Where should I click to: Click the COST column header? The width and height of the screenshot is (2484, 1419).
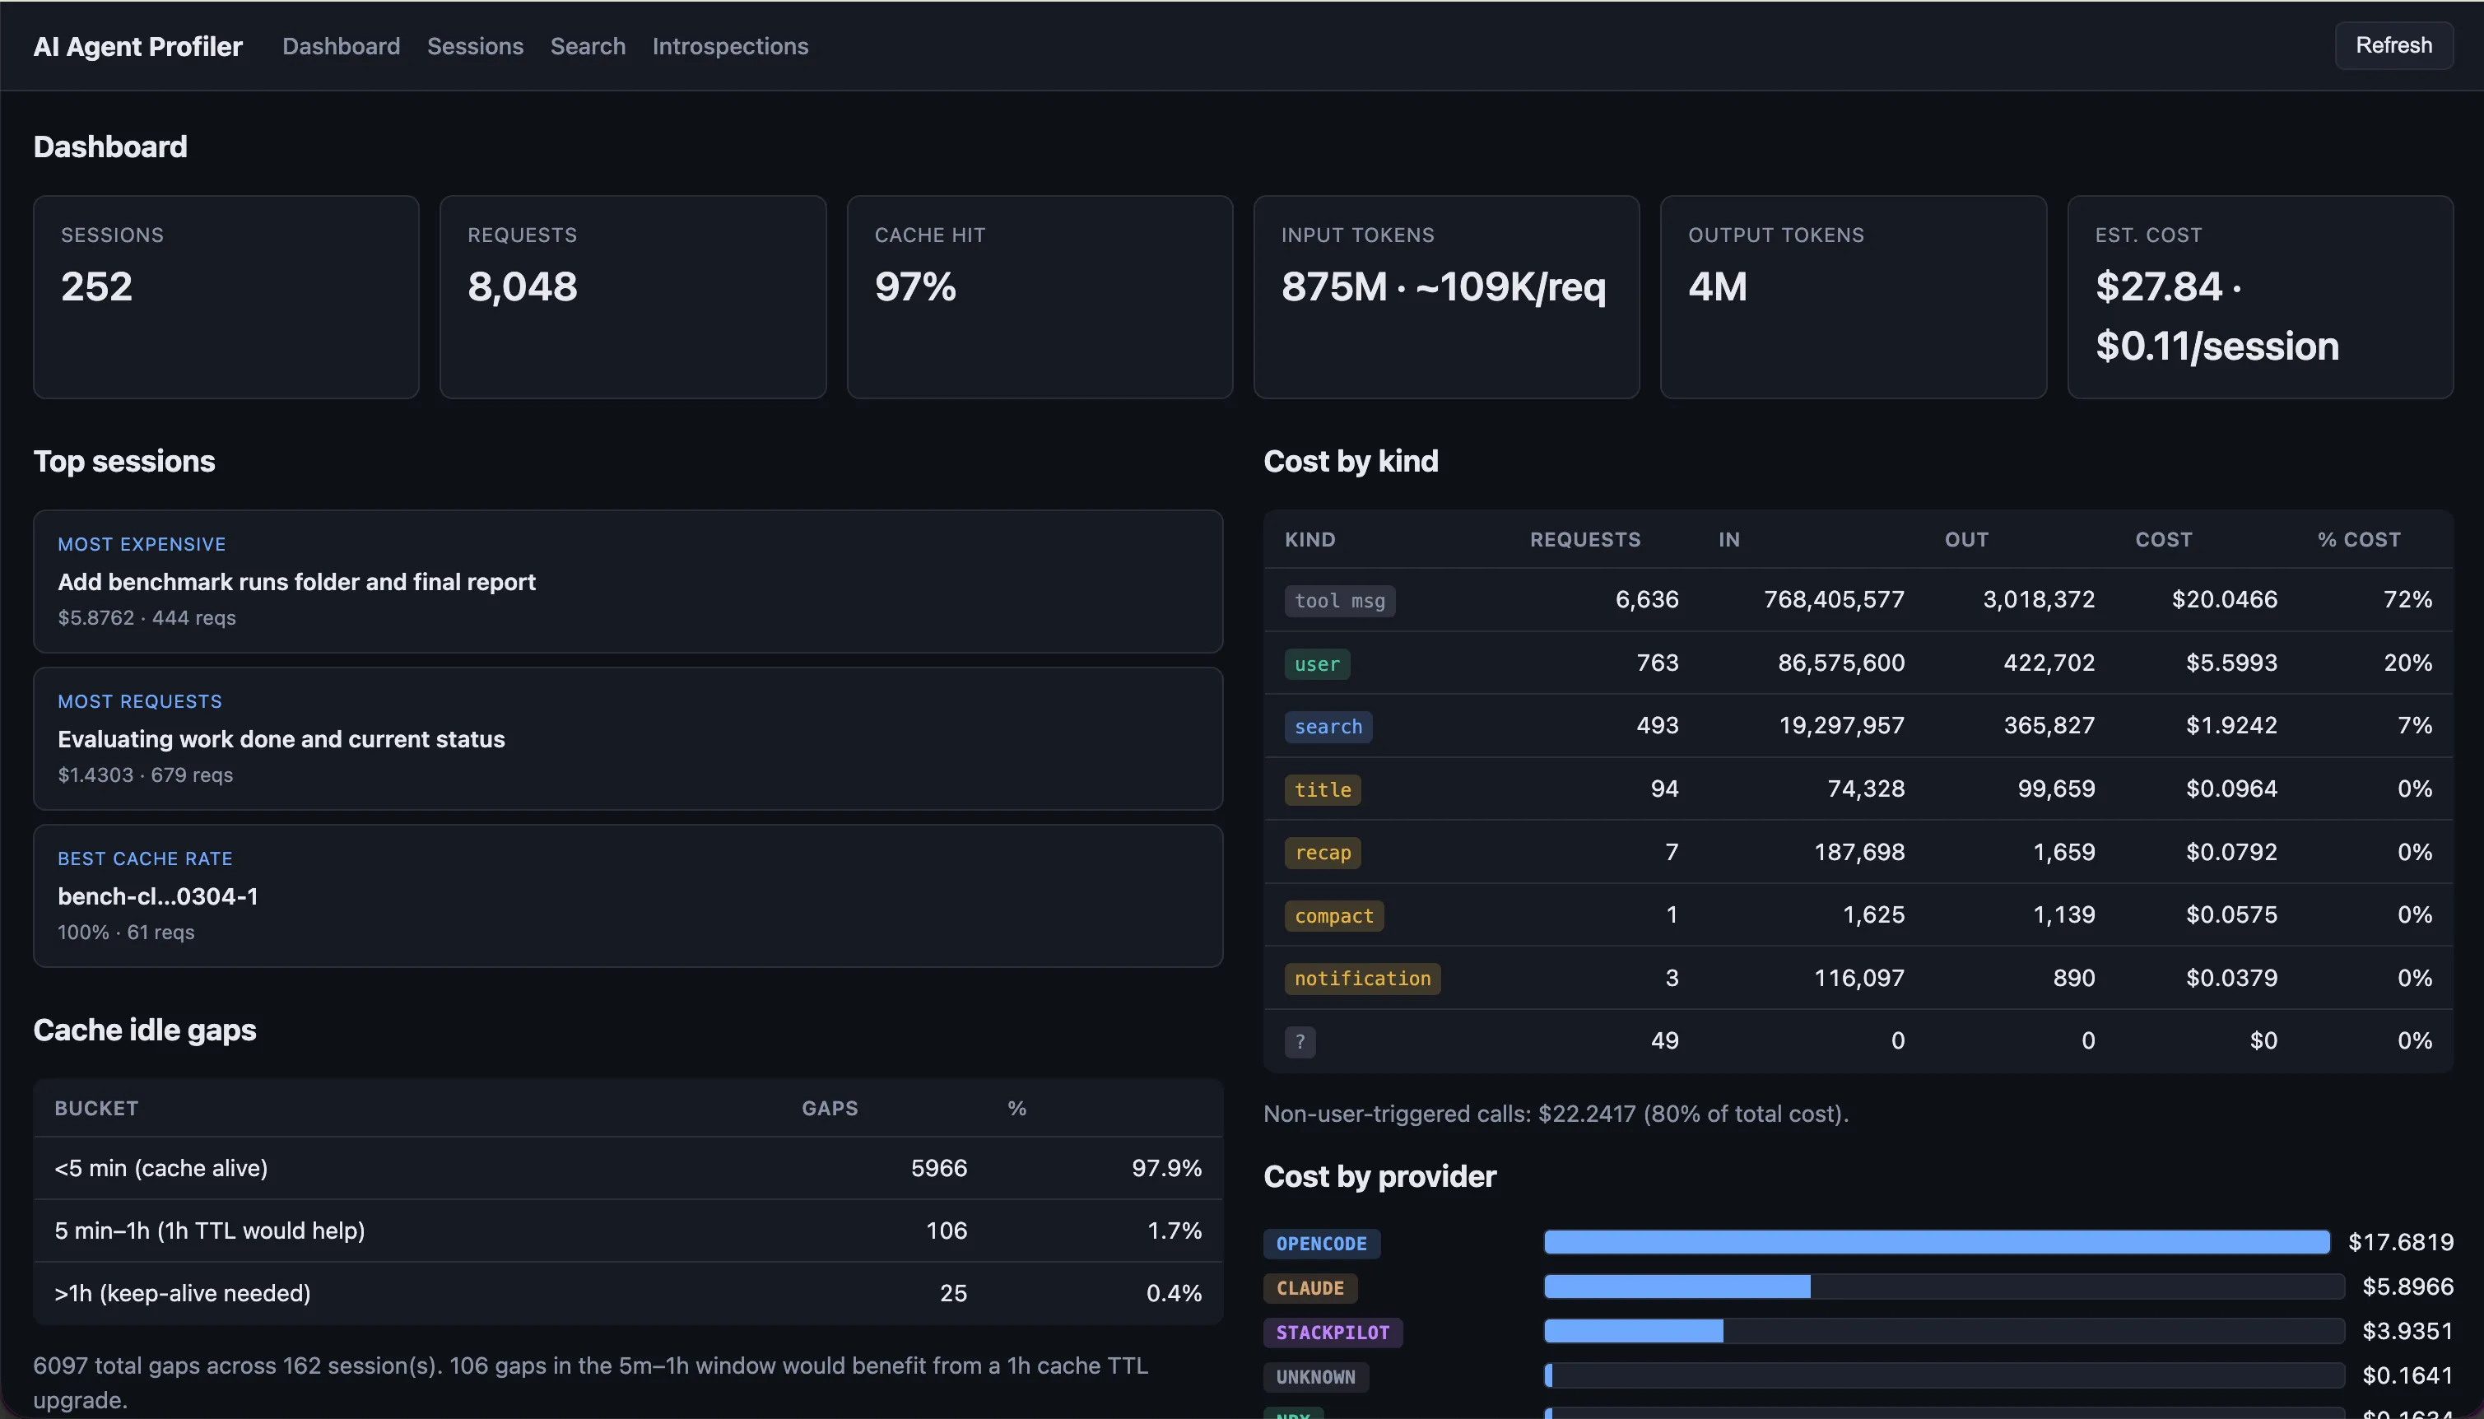(x=2163, y=539)
